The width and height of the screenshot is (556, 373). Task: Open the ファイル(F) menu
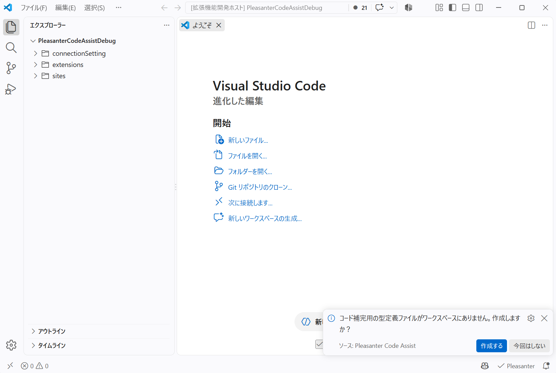coord(34,7)
